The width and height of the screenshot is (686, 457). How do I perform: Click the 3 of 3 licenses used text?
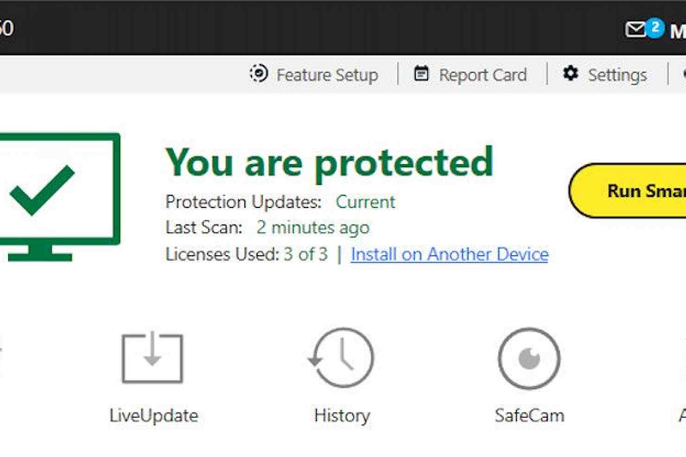[x=305, y=254]
